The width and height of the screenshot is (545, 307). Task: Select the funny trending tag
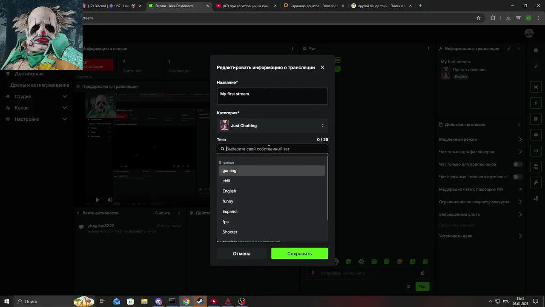point(272,201)
